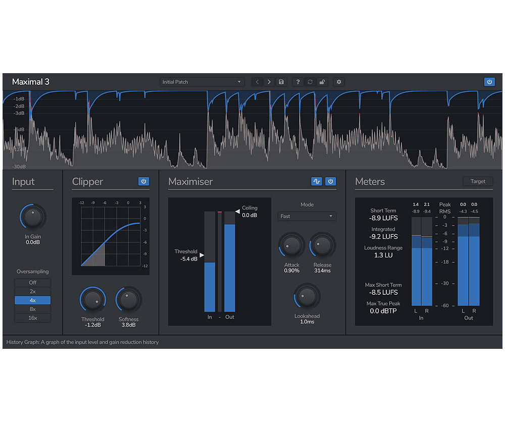This screenshot has width=505, height=422.
Task: Click the Loudness Range 1.3 LU reading
Action: point(383,255)
